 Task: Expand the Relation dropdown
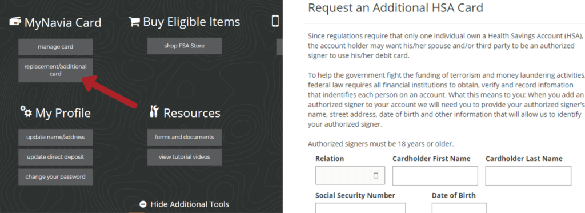350,175
